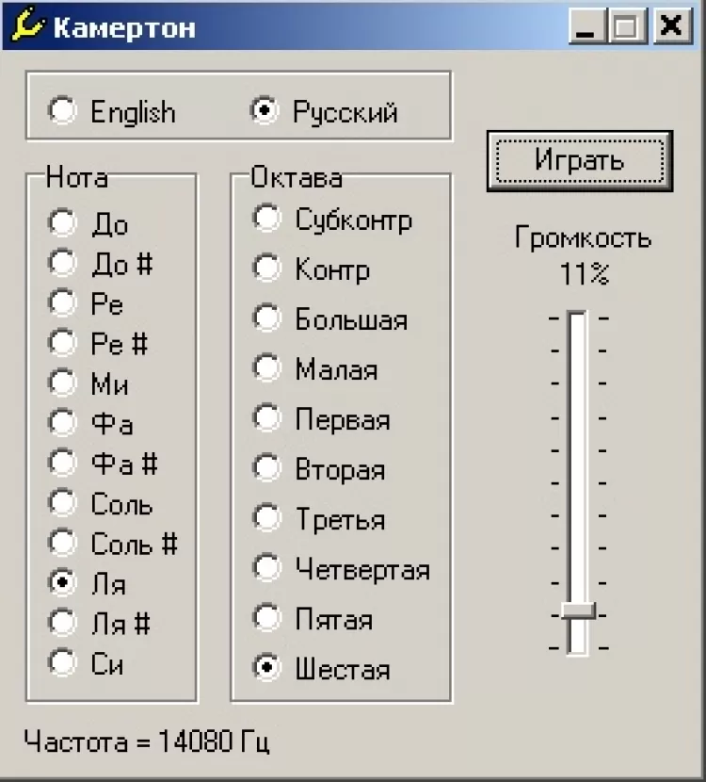Choose the Ля # note
This screenshot has height=782, width=706.
(x=63, y=623)
